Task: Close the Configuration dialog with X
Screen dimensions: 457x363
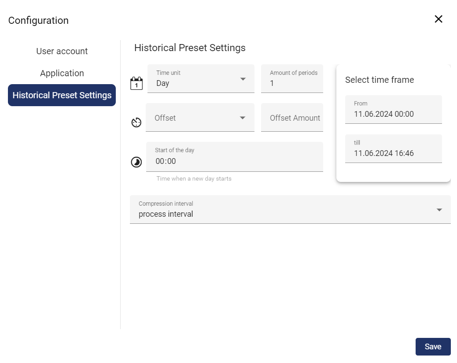Action: pos(438,19)
